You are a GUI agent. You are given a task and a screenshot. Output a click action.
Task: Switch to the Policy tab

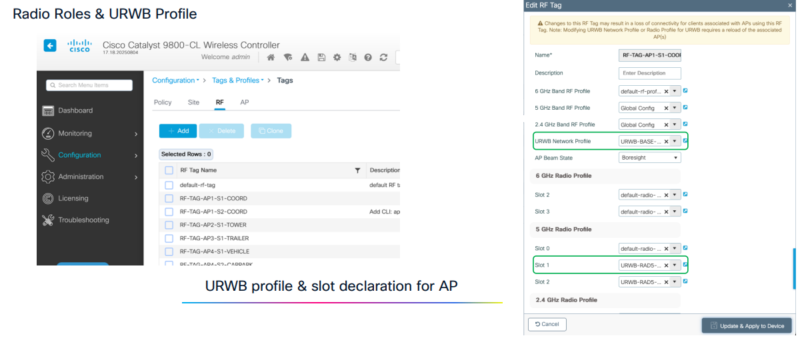pyautogui.click(x=163, y=102)
